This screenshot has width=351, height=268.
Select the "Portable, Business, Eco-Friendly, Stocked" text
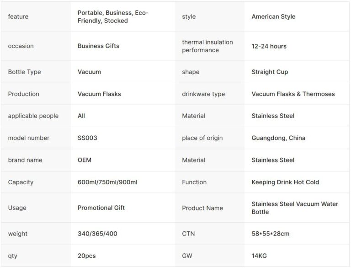point(113,17)
